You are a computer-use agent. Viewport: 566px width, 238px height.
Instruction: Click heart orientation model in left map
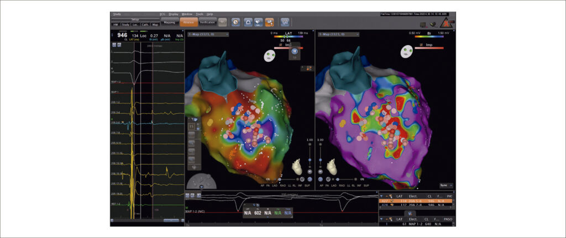point(298,167)
